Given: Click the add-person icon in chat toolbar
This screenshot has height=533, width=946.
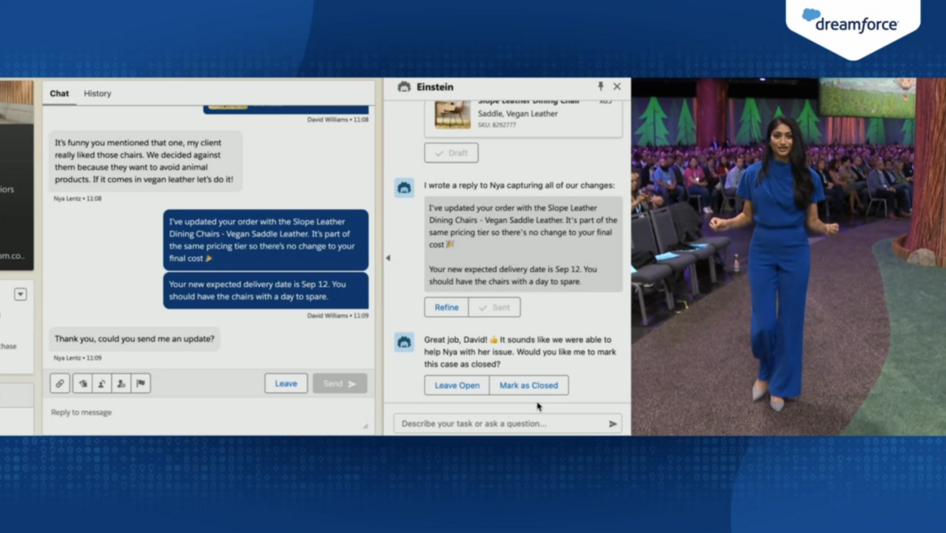Looking at the screenshot, I should [121, 383].
